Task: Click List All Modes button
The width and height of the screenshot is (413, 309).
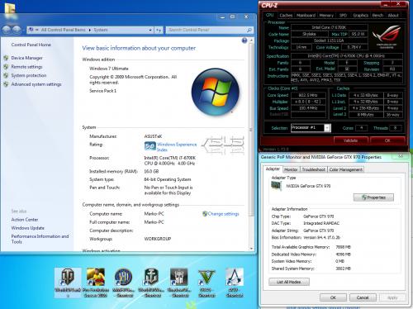Action: (x=289, y=282)
